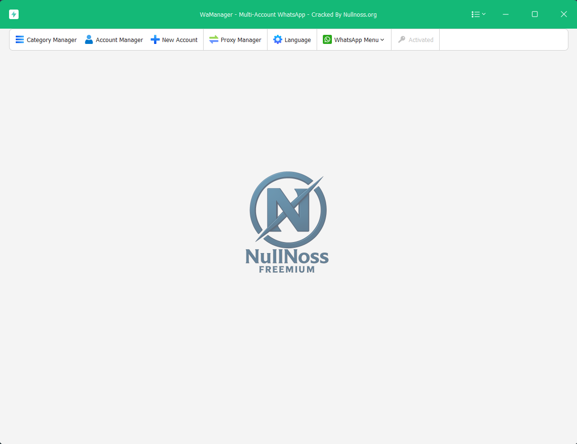Click the NullNoss Freemium logo
This screenshot has width=577, height=444.
coord(288,222)
